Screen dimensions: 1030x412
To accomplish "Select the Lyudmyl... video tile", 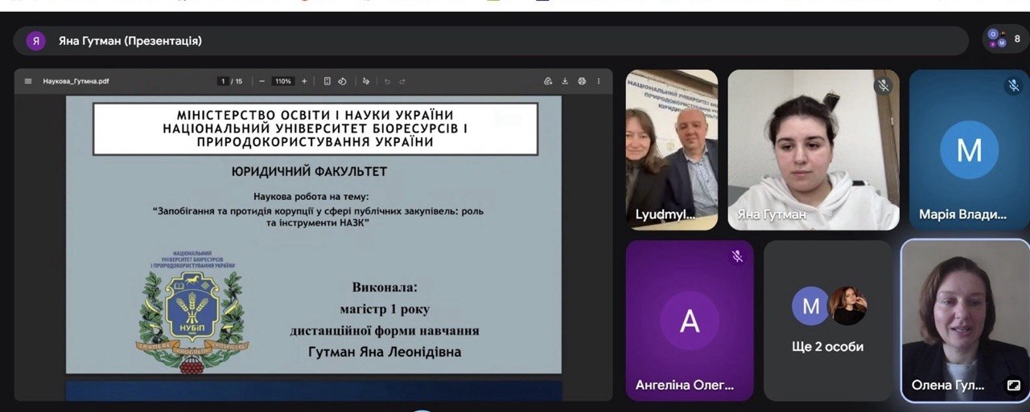I will tap(672, 150).
